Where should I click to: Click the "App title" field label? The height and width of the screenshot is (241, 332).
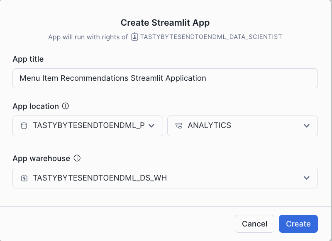click(x=28, y=59)
